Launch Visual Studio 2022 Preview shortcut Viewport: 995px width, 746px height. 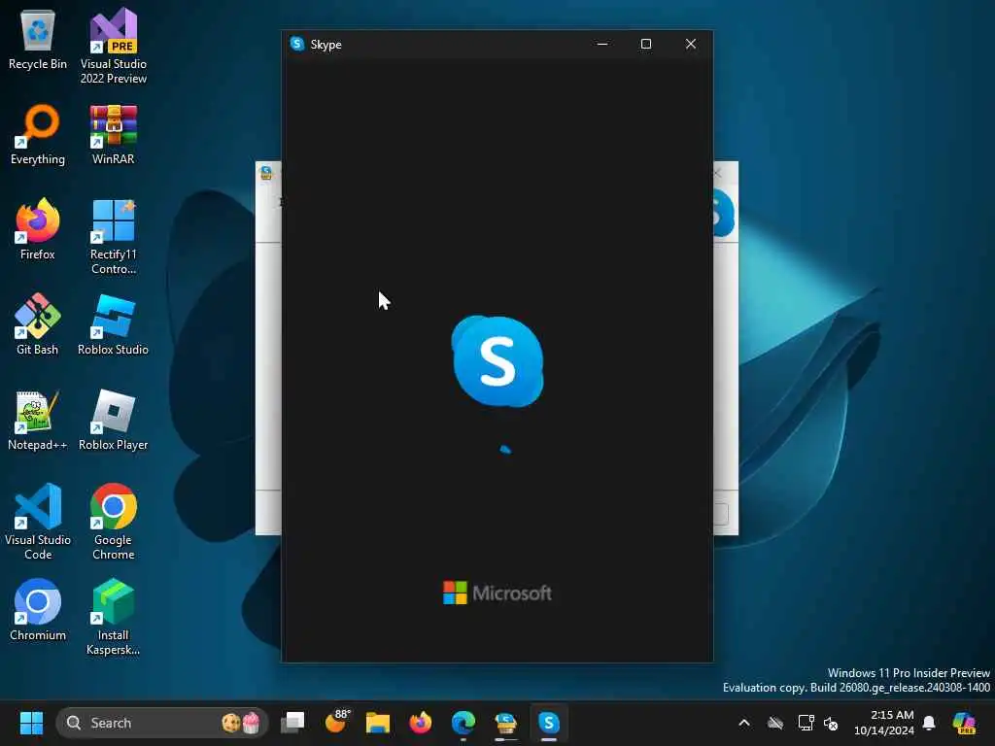(113, 46)
